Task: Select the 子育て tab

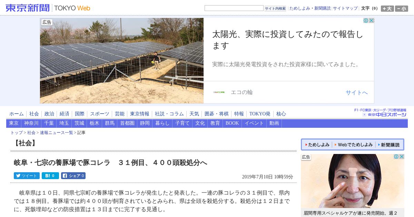Action: 183,123
